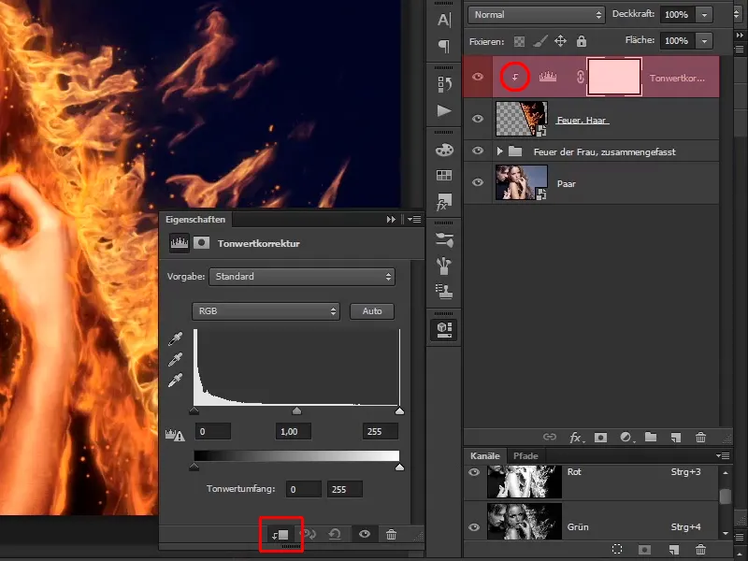The image size is (748, 561).
Task: Open Kanäle panel flyout menu
Action: [x=723, y=456]
